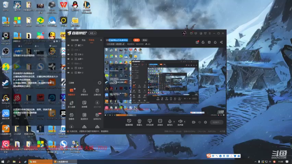Toggle the lock on the 全屏 1 layer
Screen dimensions: 292x164
[72, 59]
